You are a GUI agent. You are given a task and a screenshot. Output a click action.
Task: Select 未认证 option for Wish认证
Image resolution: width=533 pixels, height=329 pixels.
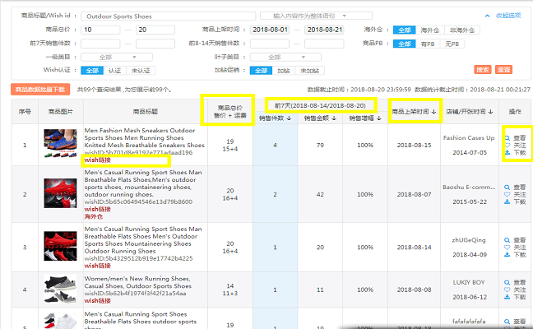click(x=141, y=71)
